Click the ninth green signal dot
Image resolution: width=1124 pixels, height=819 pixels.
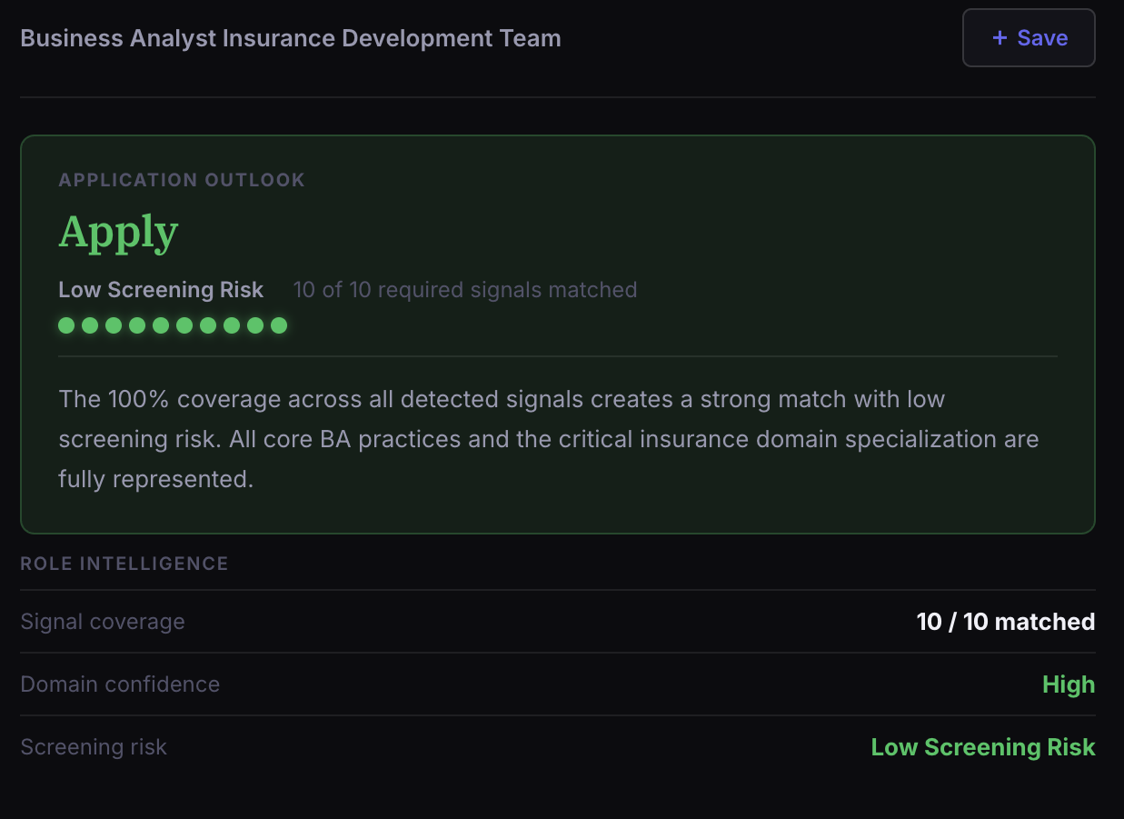click(255, 325)
